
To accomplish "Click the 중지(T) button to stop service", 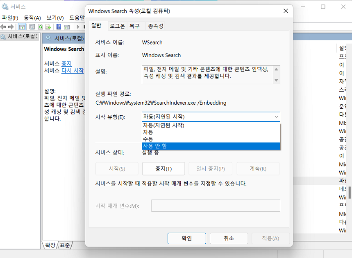I will (x=163, y=168).
